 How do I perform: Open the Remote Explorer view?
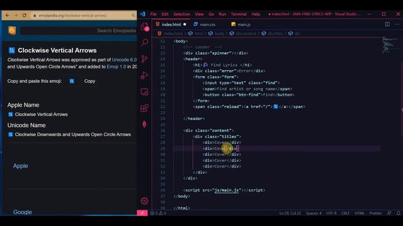click(144, 92)
